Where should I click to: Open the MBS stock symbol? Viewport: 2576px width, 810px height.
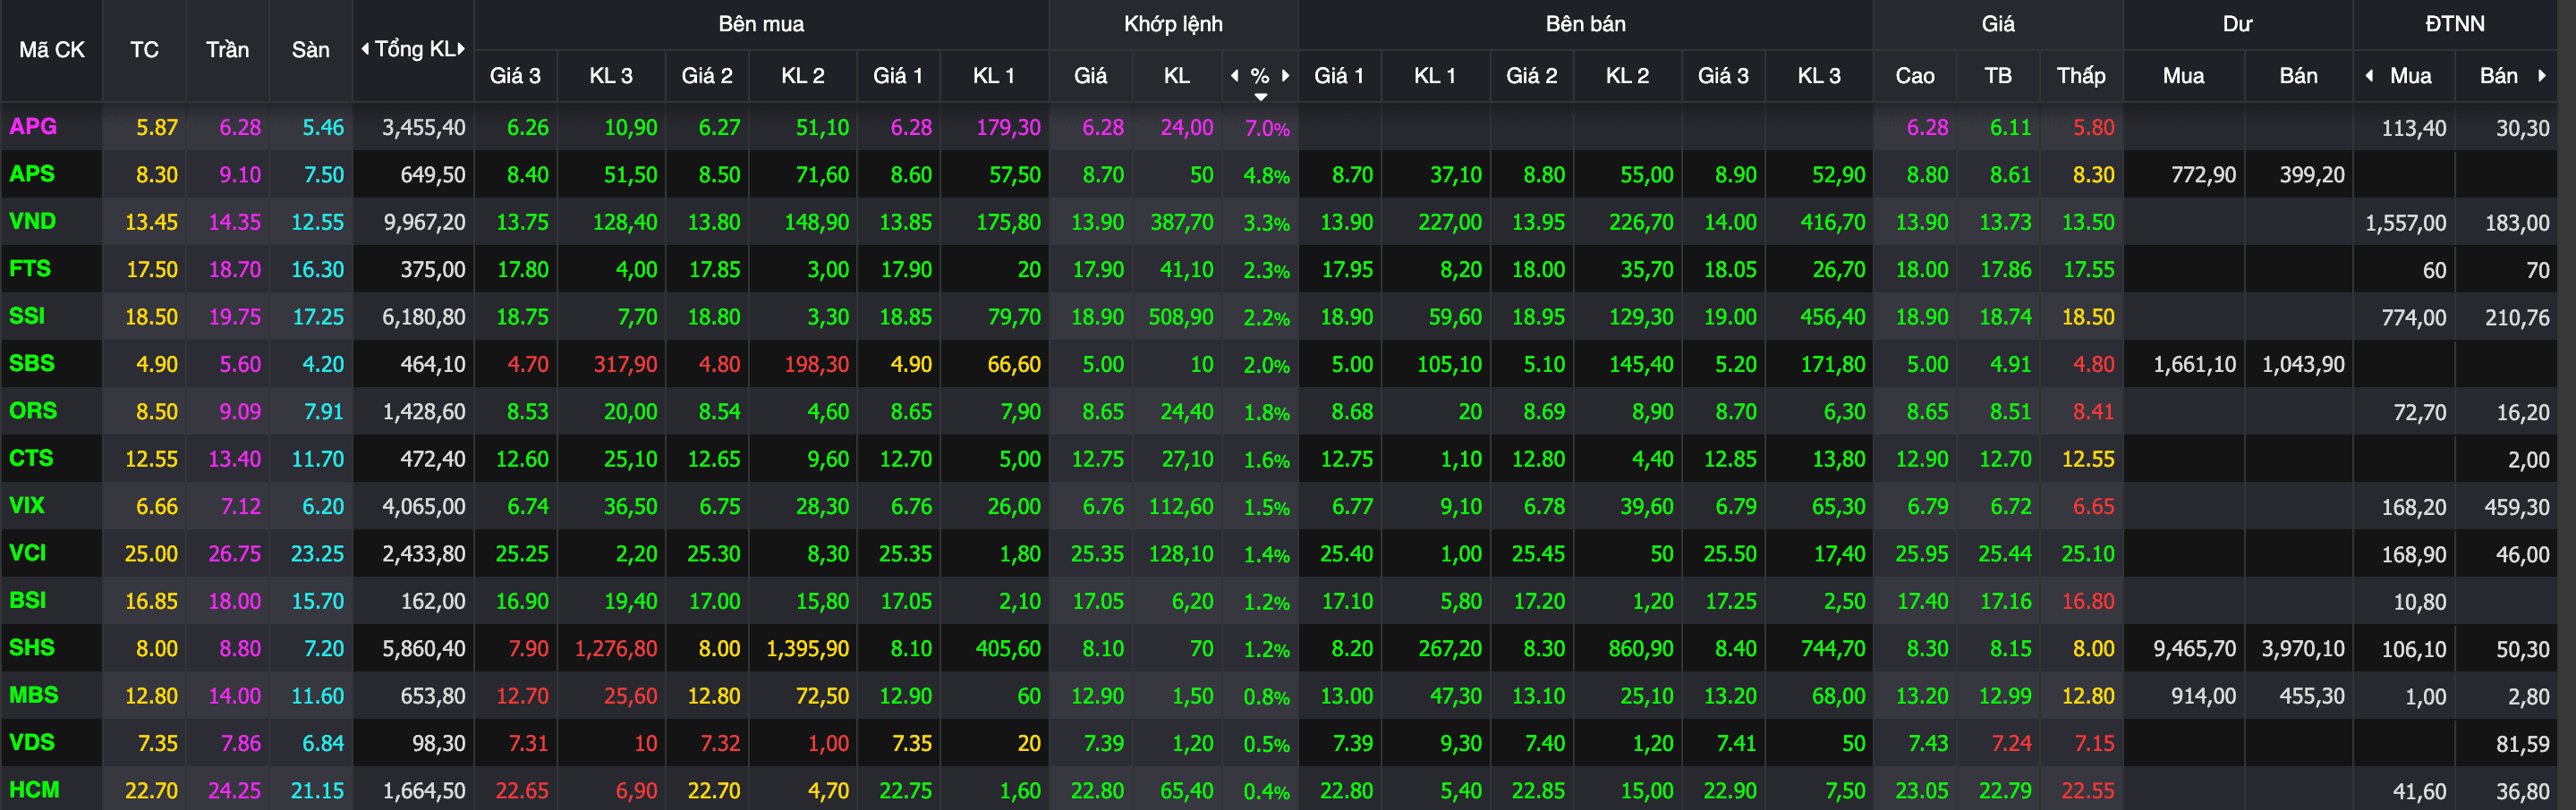point(34,696)
